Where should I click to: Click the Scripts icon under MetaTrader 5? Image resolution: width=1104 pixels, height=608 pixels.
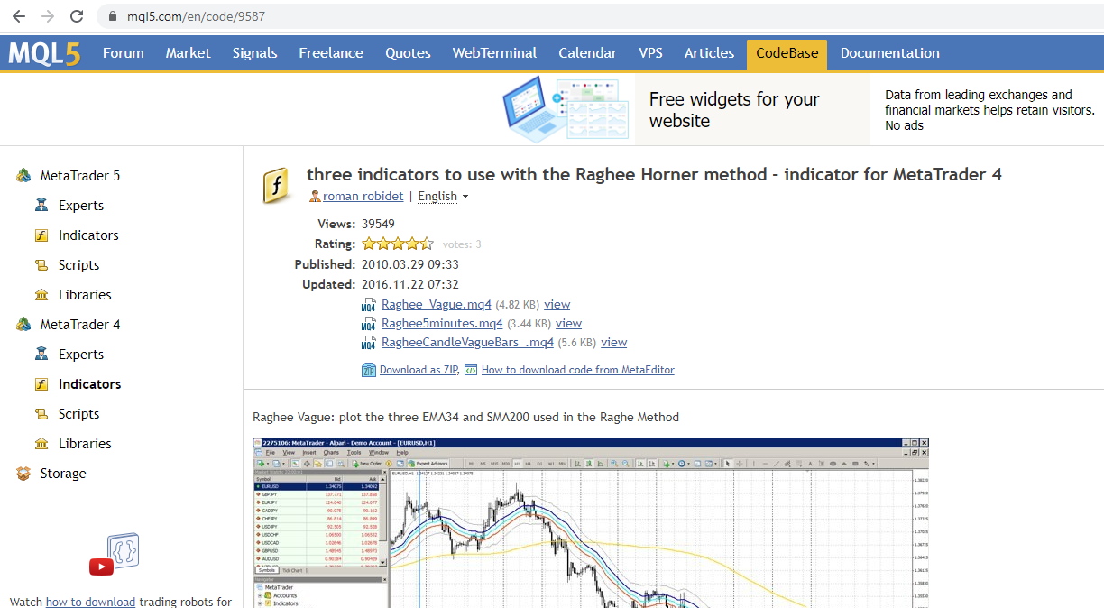(x=41, y=264)
